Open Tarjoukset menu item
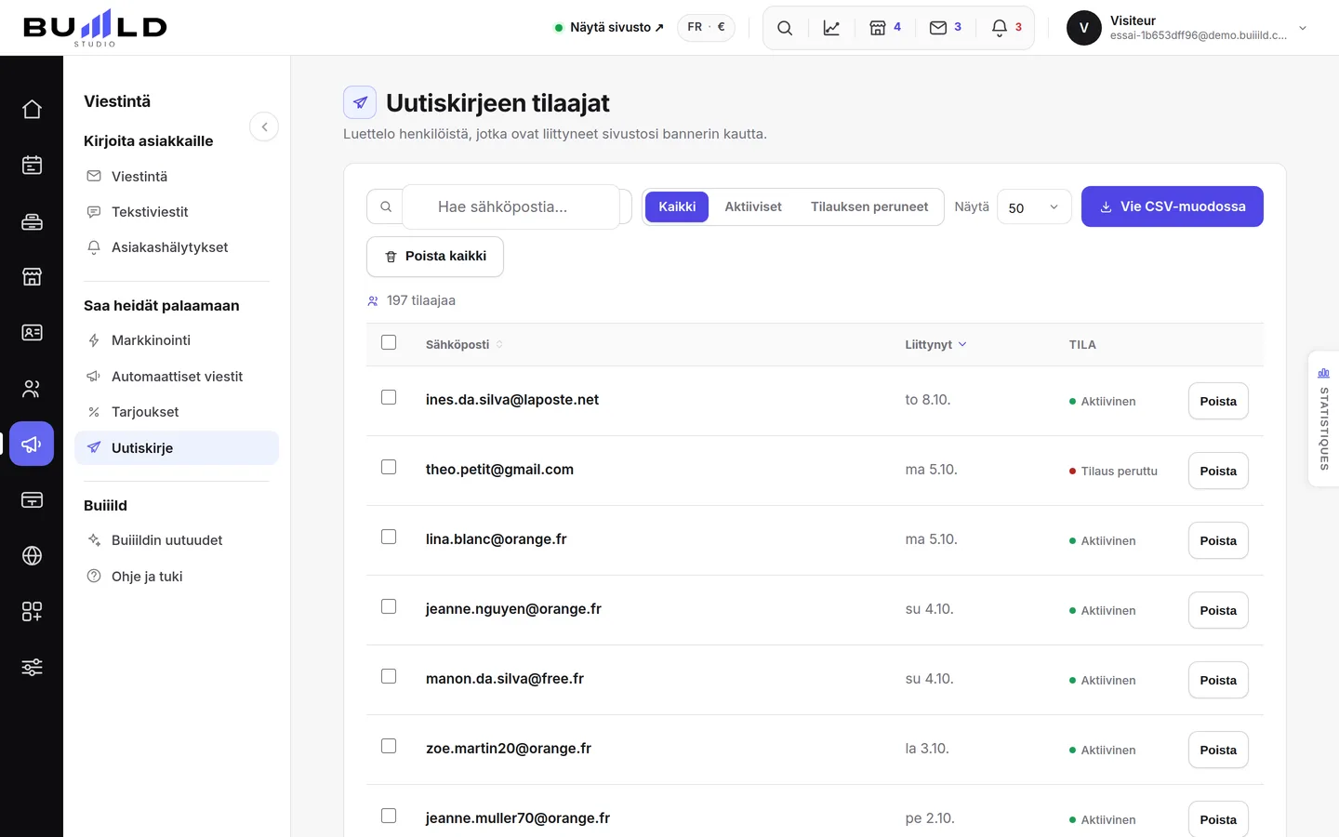The image size is (1339, 837). point(177,412)
